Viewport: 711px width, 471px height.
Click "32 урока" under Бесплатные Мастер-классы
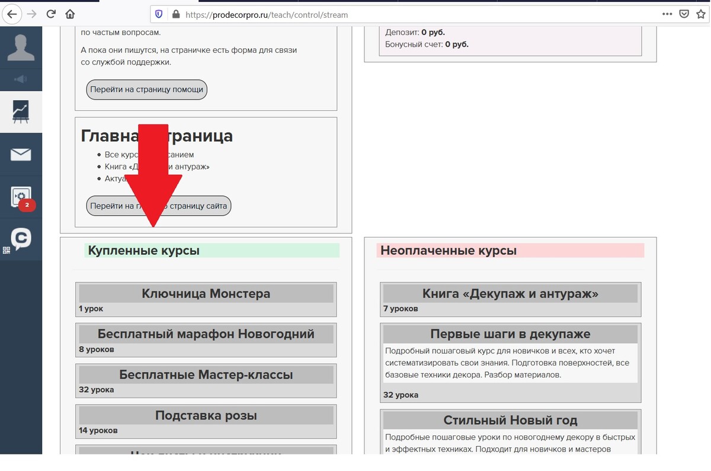(x=97, y=390)
